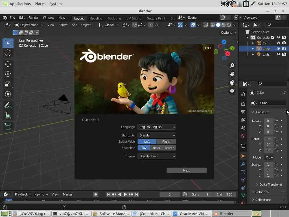Viewport: 289px width, 217px height.
Task: Open the Language dropdown
Action: tap(157, 127)
